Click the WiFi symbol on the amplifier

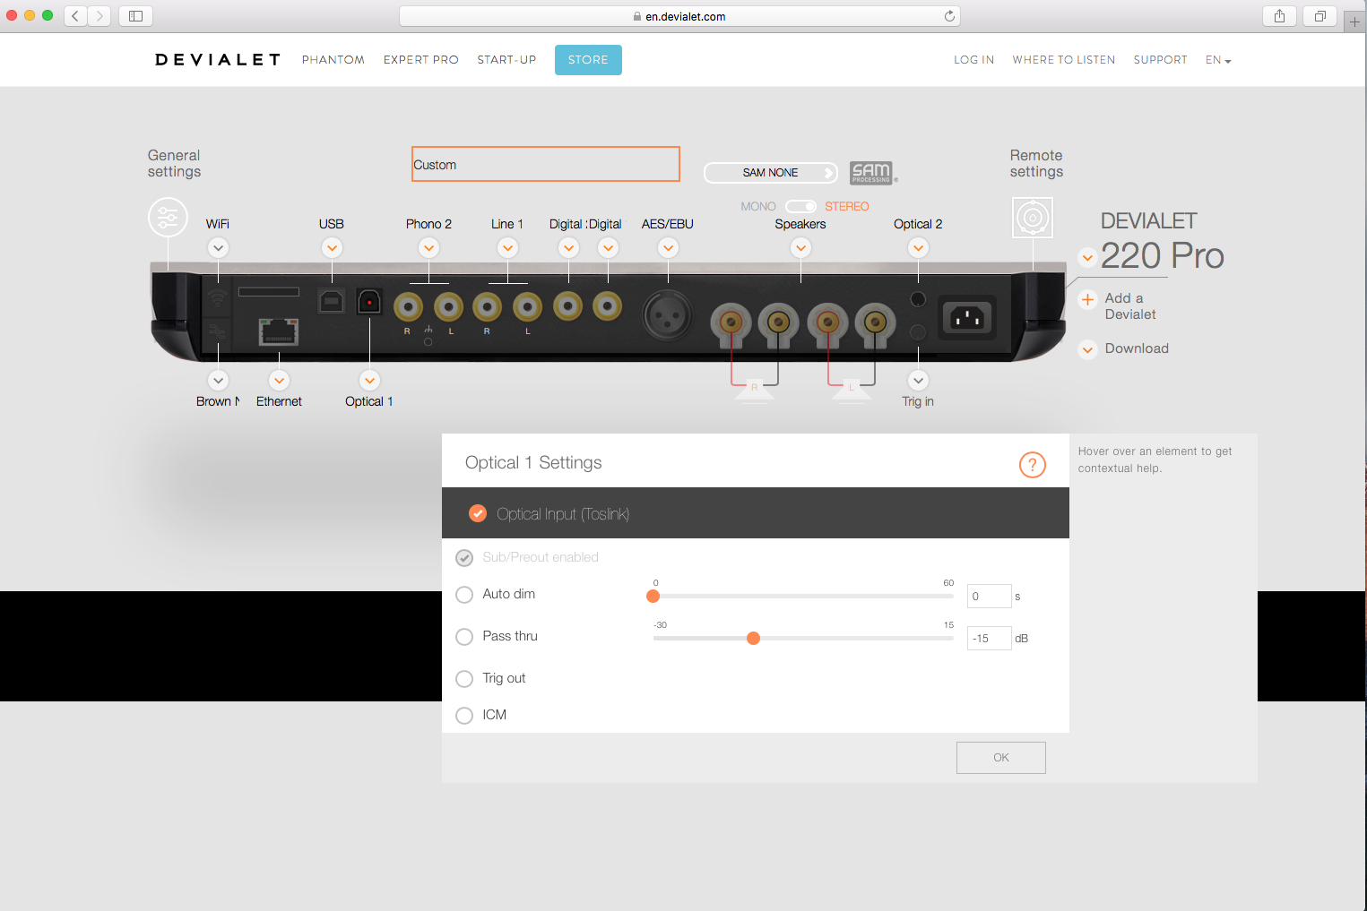[x=217, y=297]
